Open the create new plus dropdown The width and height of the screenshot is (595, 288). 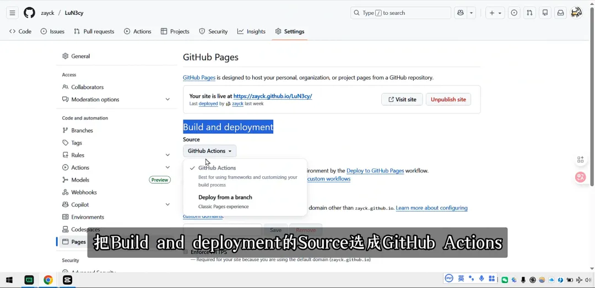(x=495, y=13)
